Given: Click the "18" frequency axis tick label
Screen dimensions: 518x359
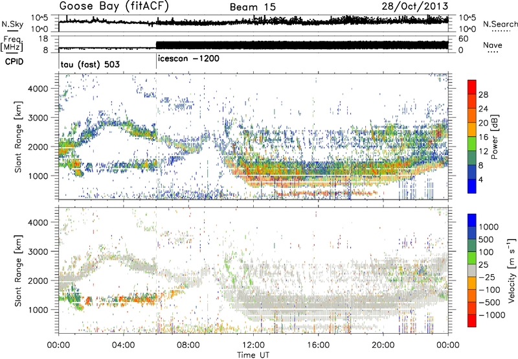Looking at the screenshot, I should [43, 39].
